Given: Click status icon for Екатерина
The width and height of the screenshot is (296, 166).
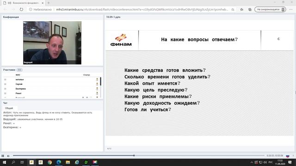Looking at the screenshot, I should coord(97,89).
